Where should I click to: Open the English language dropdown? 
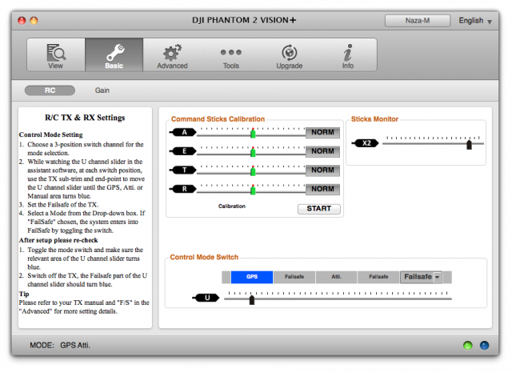pos(475,21)
